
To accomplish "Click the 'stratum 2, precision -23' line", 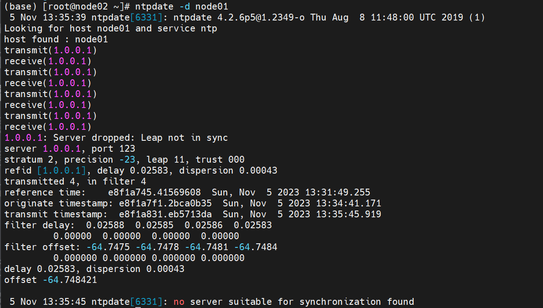I will [x=70, y=160].
